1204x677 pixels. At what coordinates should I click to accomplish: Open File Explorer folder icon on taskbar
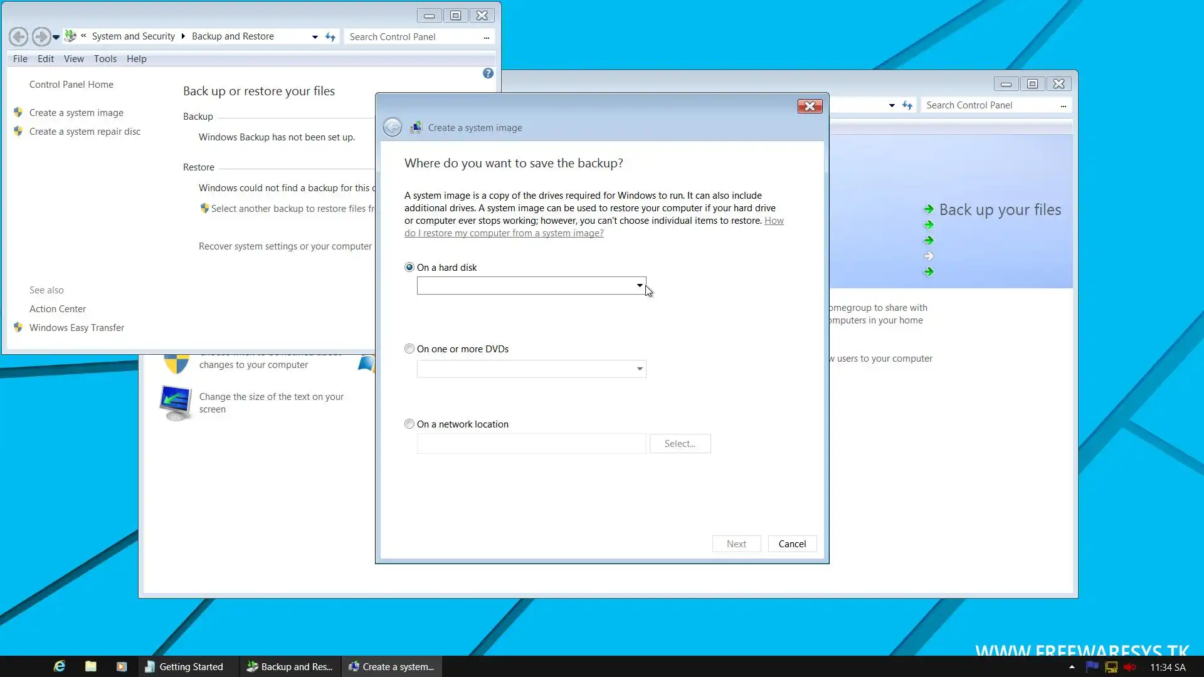(x=91, y=666)
